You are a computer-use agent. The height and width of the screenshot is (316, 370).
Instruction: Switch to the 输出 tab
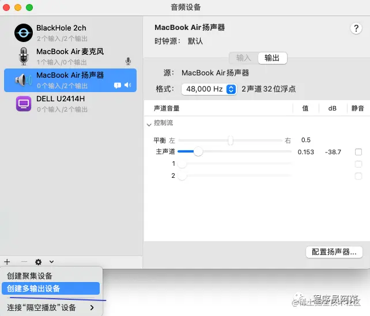point(272,58)
